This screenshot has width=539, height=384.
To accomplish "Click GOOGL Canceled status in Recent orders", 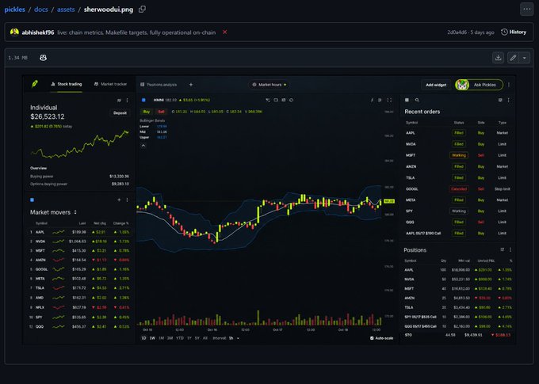I will click(459, 189).
